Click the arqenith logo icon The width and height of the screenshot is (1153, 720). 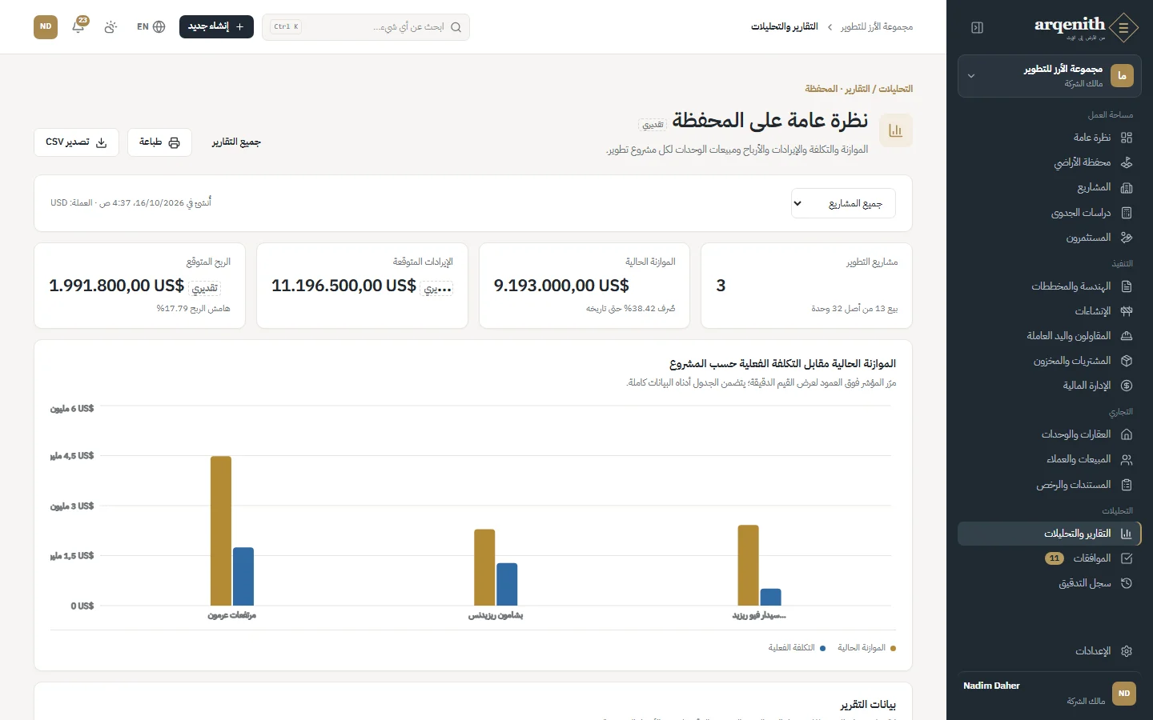coord(1124,27)
